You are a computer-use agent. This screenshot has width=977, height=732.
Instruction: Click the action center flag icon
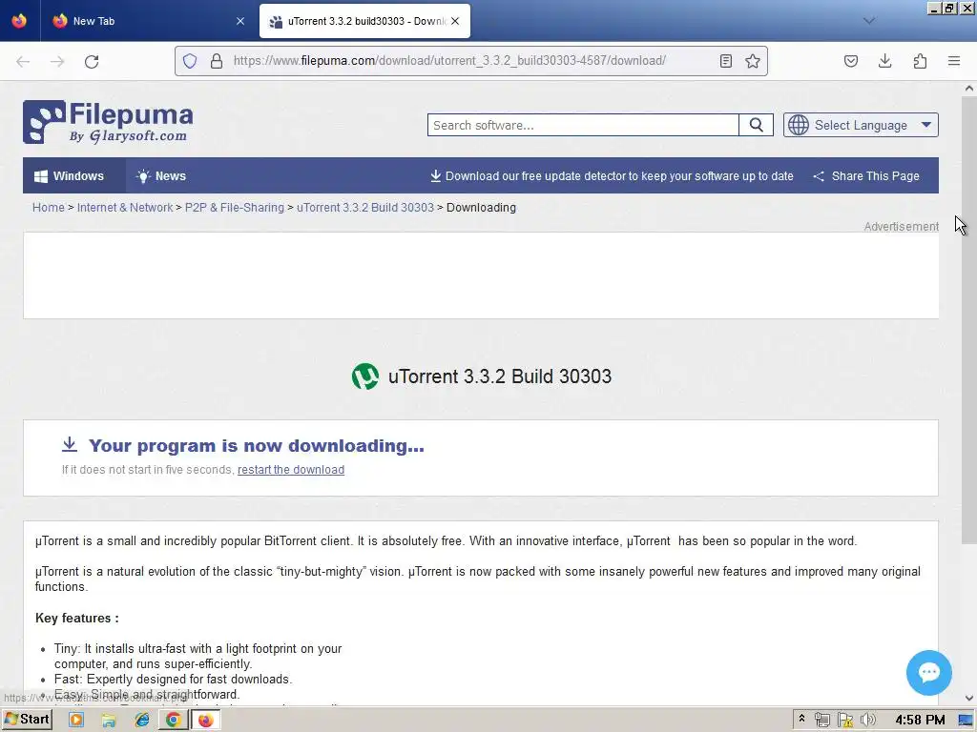tap(845, 721)
